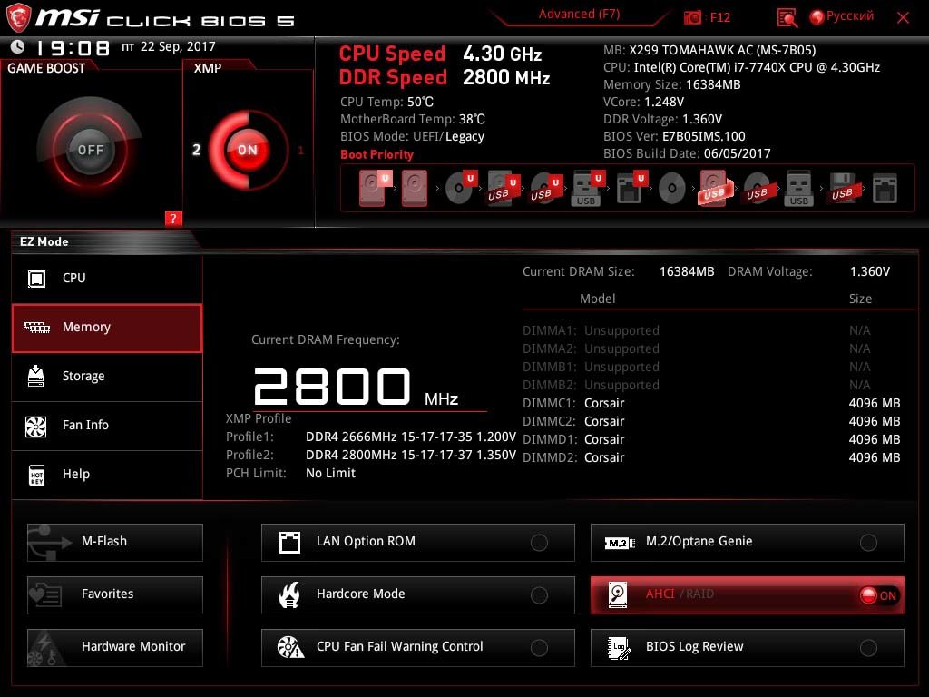The width and height of the screenshot is (929, 697).
Task: Select the legacy hard disk boot device without badge
Action: 414,188
